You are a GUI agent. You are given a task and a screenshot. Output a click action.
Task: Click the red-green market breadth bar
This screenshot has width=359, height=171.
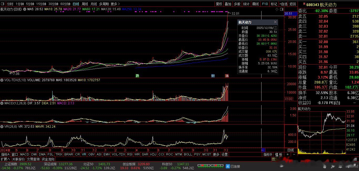point(210,166)
